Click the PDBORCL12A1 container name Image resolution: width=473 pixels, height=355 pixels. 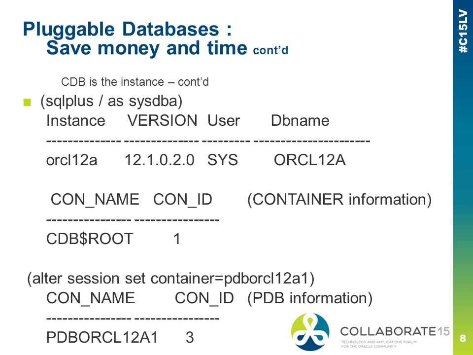(x=102, y=337)
